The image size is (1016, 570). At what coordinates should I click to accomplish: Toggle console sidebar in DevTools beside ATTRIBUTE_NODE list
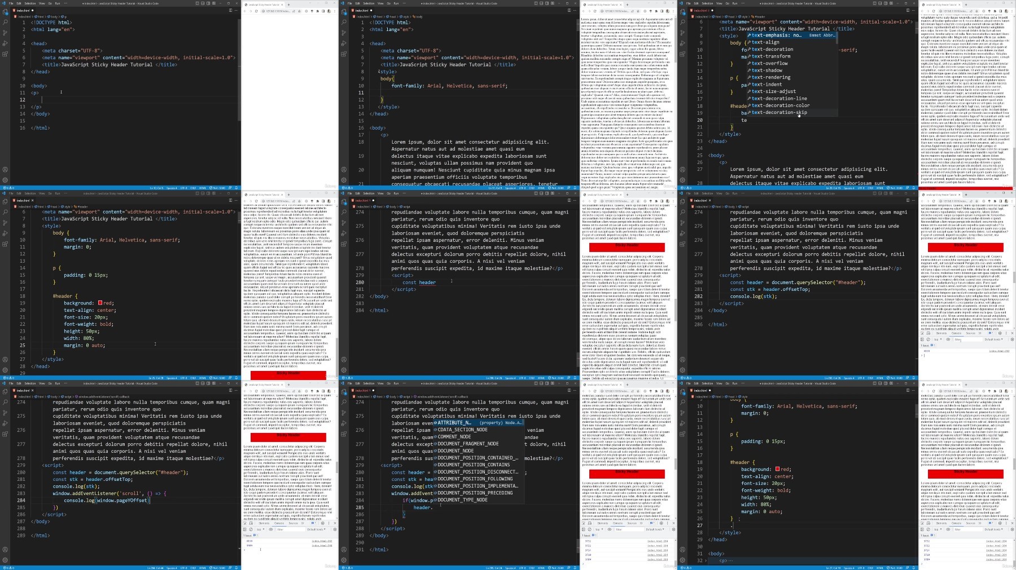click(x=584, y=529)
